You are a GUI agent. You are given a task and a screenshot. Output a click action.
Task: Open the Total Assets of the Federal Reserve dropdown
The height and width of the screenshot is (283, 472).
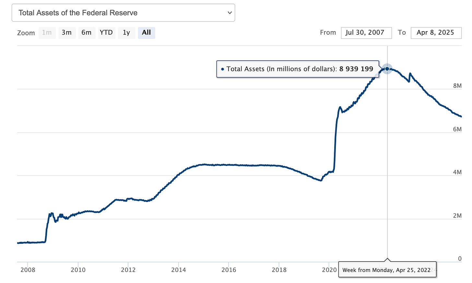coord(123,13)
